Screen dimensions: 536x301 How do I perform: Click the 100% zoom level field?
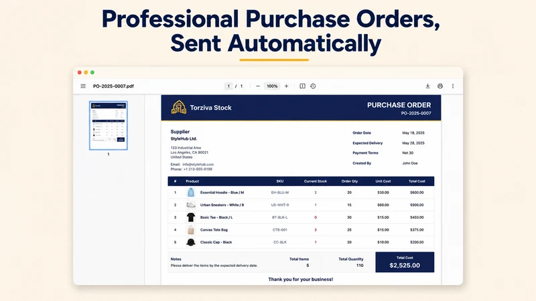coord(272,86)
